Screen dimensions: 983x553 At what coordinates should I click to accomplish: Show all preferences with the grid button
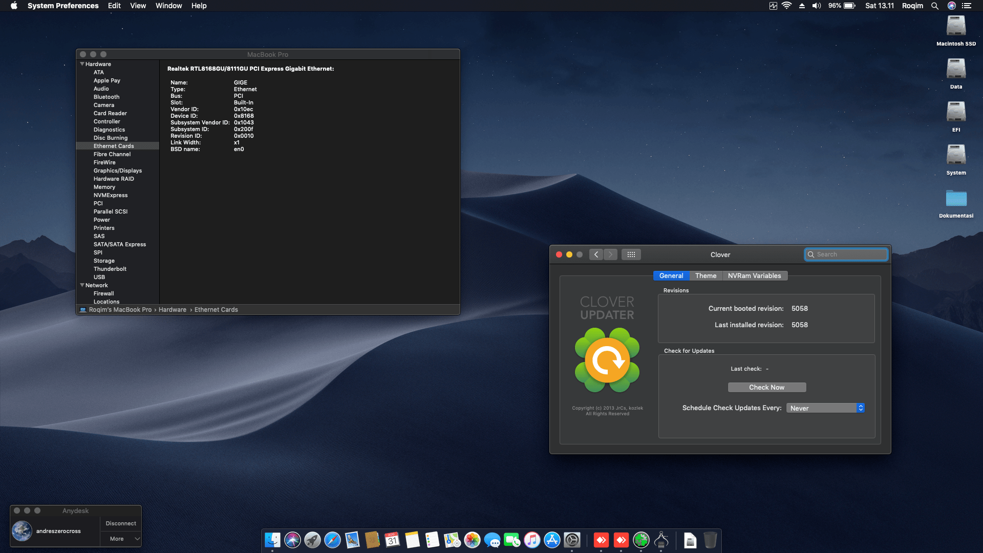[631, 254]
